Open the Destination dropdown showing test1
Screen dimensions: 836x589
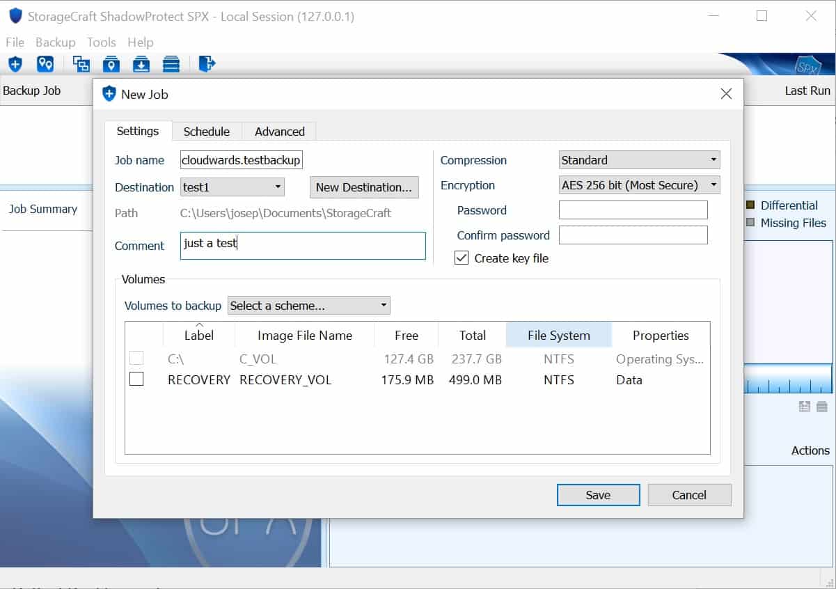232,187
